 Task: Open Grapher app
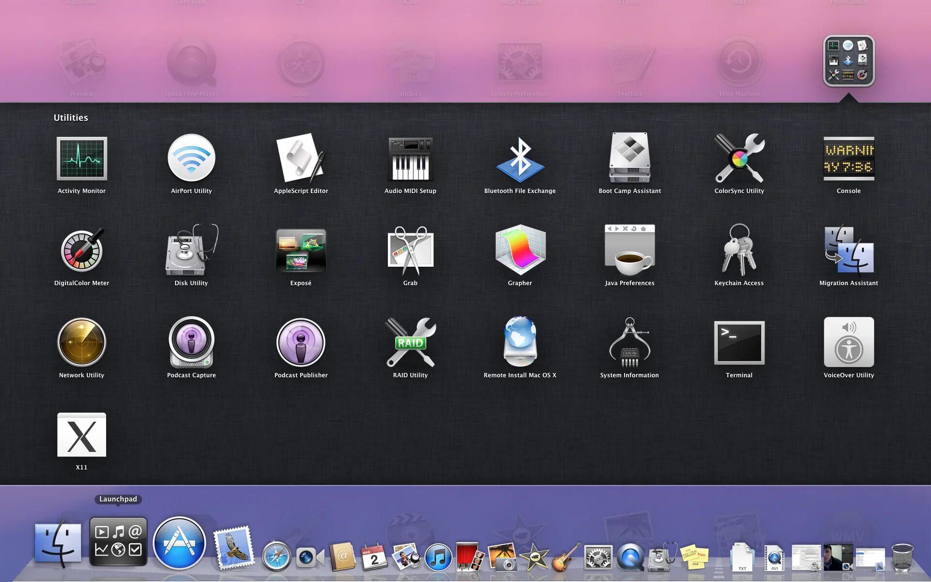[x=520, y=251]
